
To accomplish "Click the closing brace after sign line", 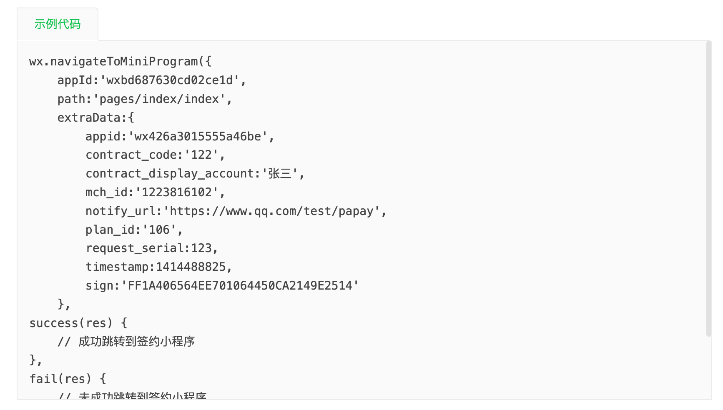I will click(64, 305).
